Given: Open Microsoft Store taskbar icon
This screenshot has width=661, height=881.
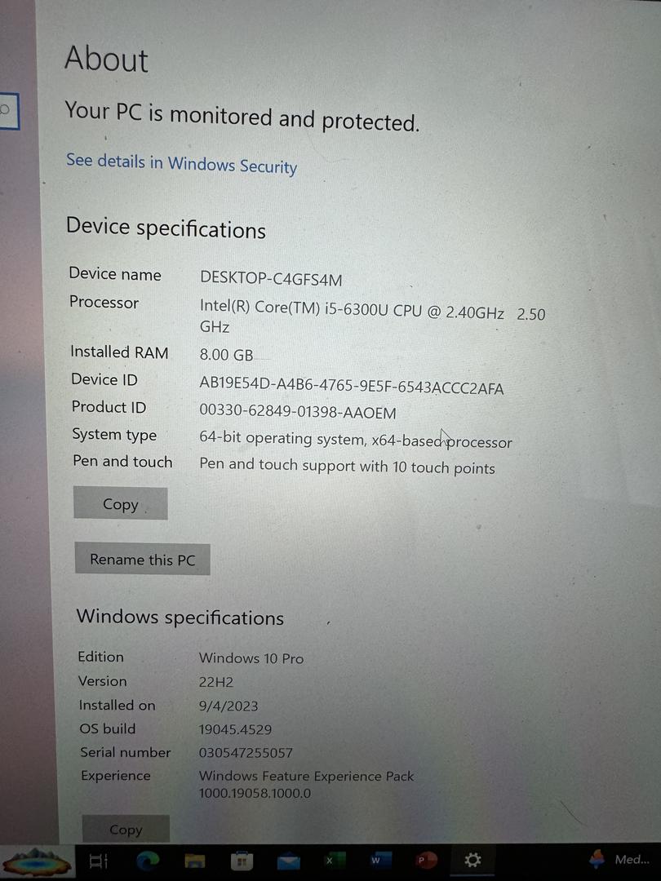Looking at the screenshot, I should (x=242, y=861).
